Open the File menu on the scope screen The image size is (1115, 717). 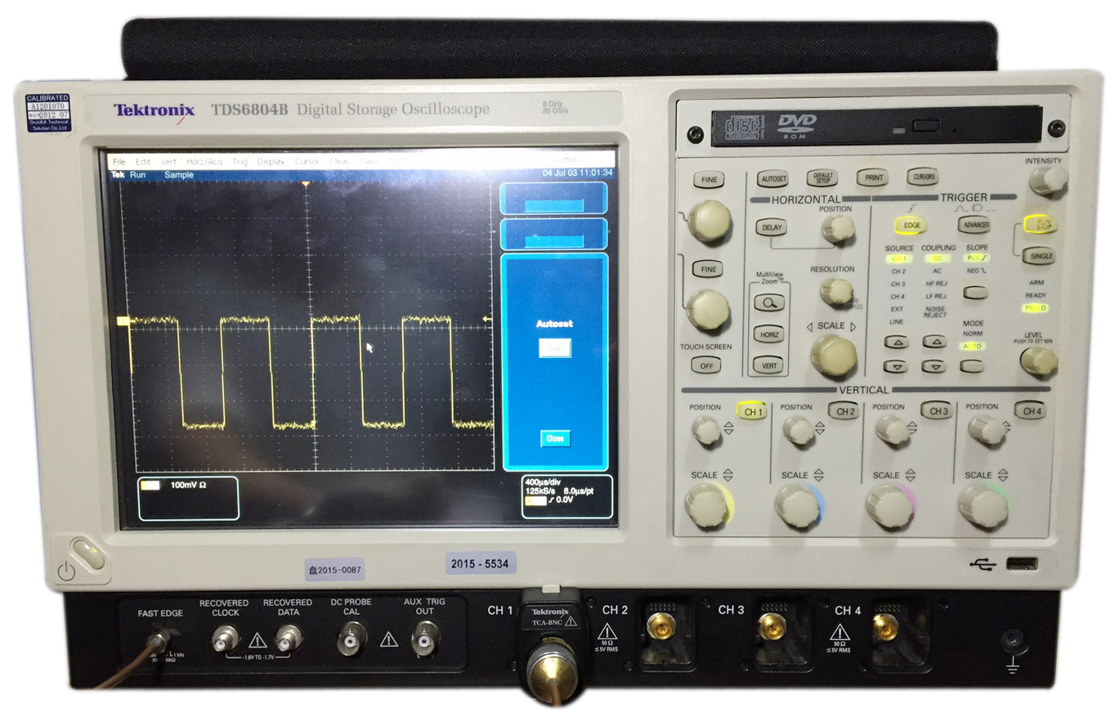point(119,162)
